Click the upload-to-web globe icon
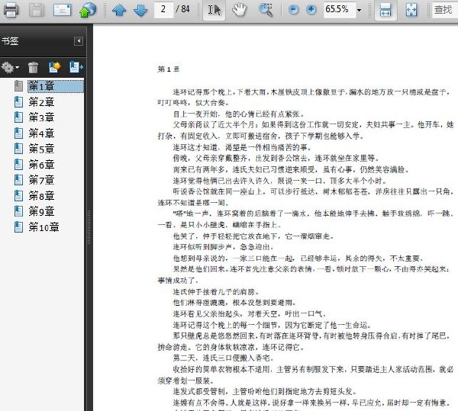This screenshot has height=411, width=458. click(88, 10)
